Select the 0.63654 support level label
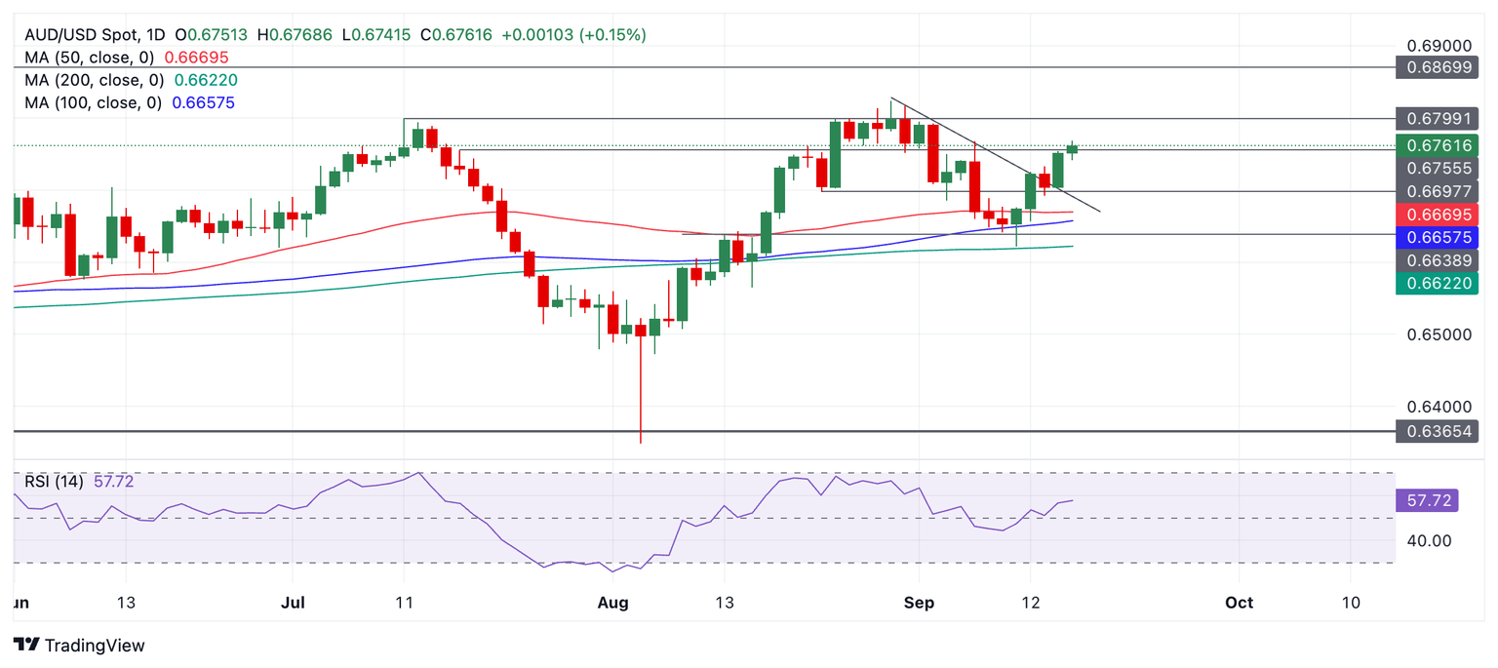Image resolution: width=1498 pixels, height=668 pixels. (1437, 431)
